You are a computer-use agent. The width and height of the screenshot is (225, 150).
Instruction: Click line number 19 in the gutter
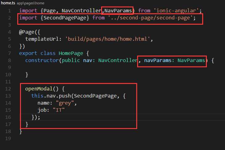click(8, 139)
